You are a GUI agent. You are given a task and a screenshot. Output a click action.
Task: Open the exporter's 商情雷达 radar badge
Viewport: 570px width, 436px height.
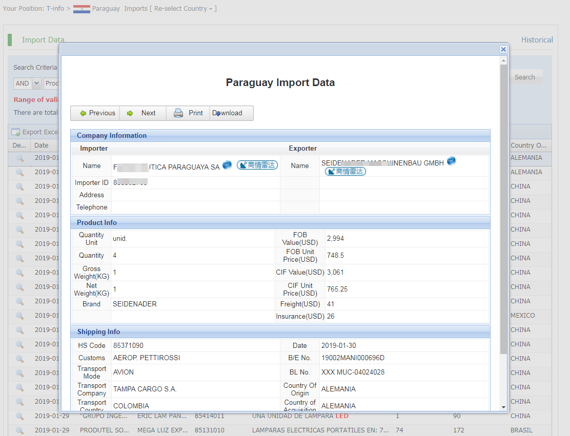[x=345, y=171]
